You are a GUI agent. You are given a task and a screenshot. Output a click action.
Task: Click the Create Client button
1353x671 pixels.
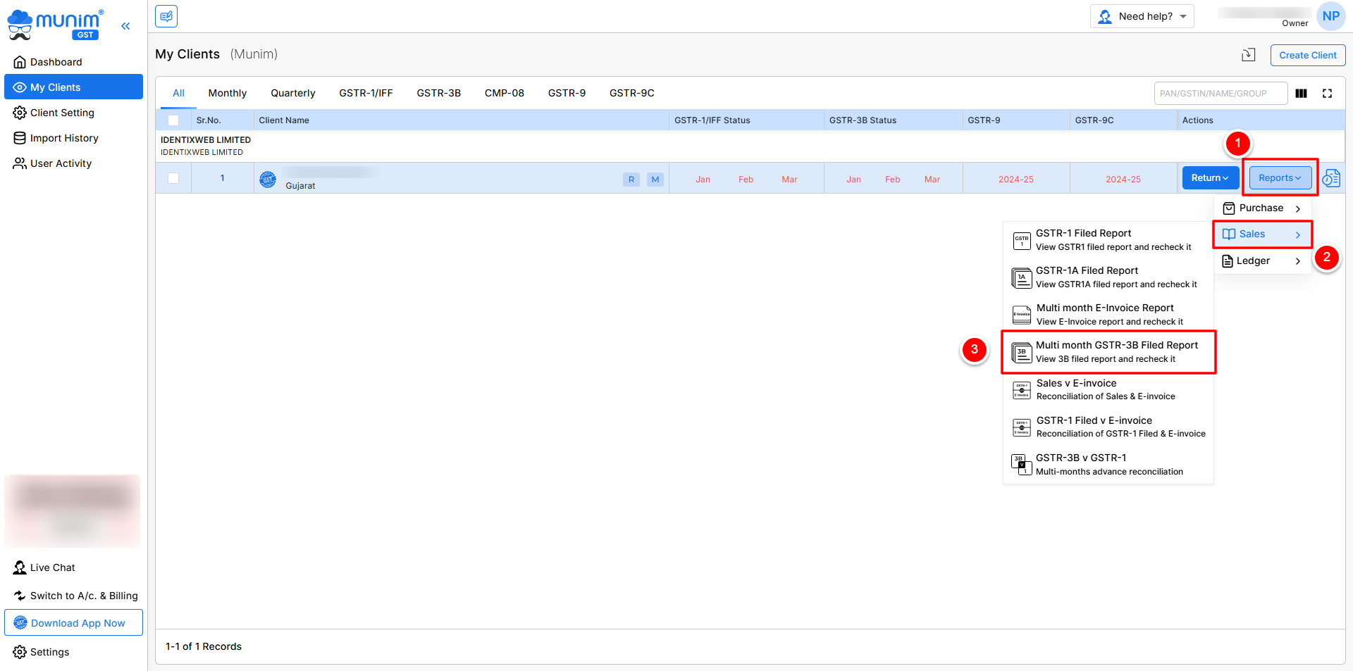1307,55
